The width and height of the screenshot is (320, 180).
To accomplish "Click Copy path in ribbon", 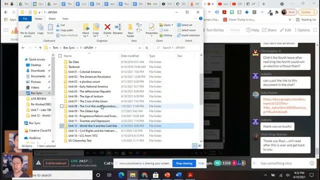I will pos(64,30).
